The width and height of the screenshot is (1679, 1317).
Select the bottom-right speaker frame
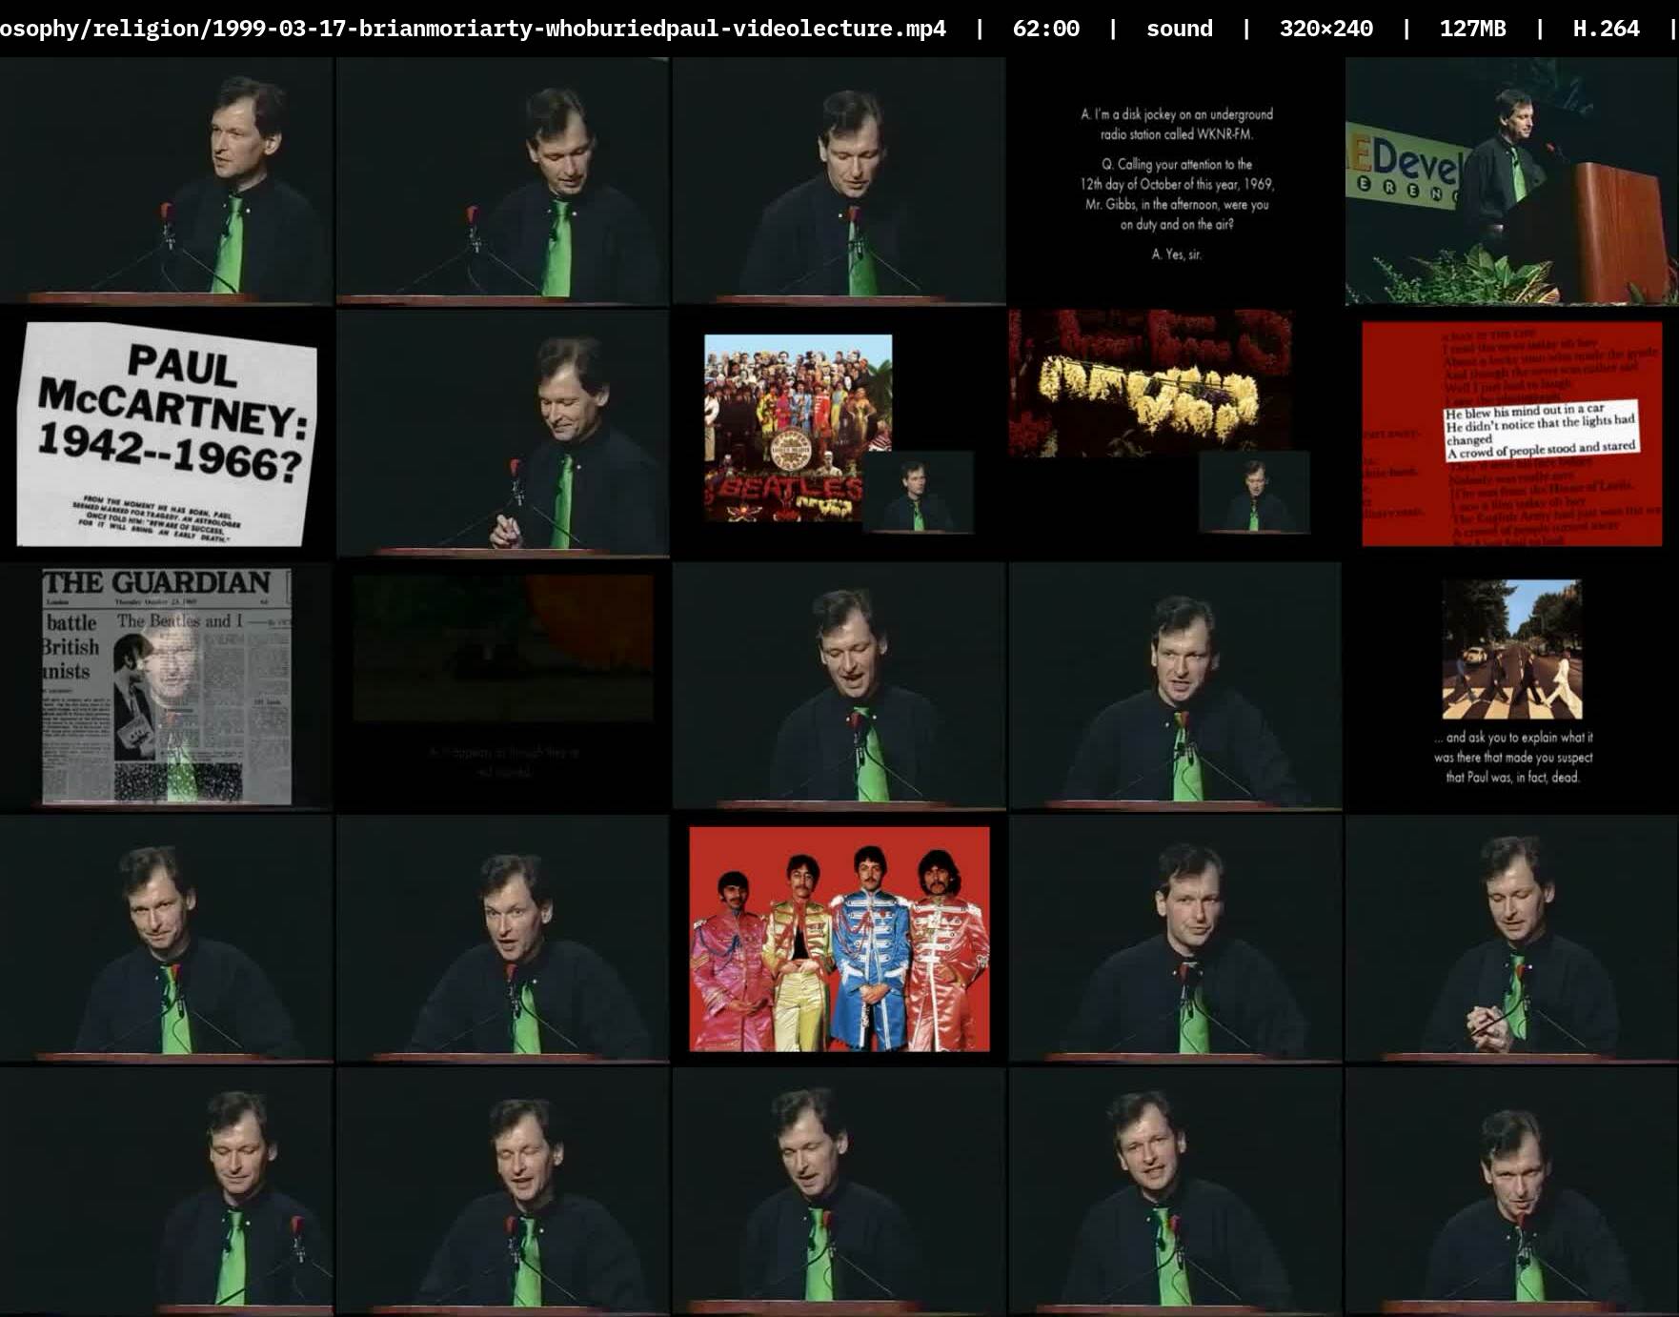pos(1511,1191)
